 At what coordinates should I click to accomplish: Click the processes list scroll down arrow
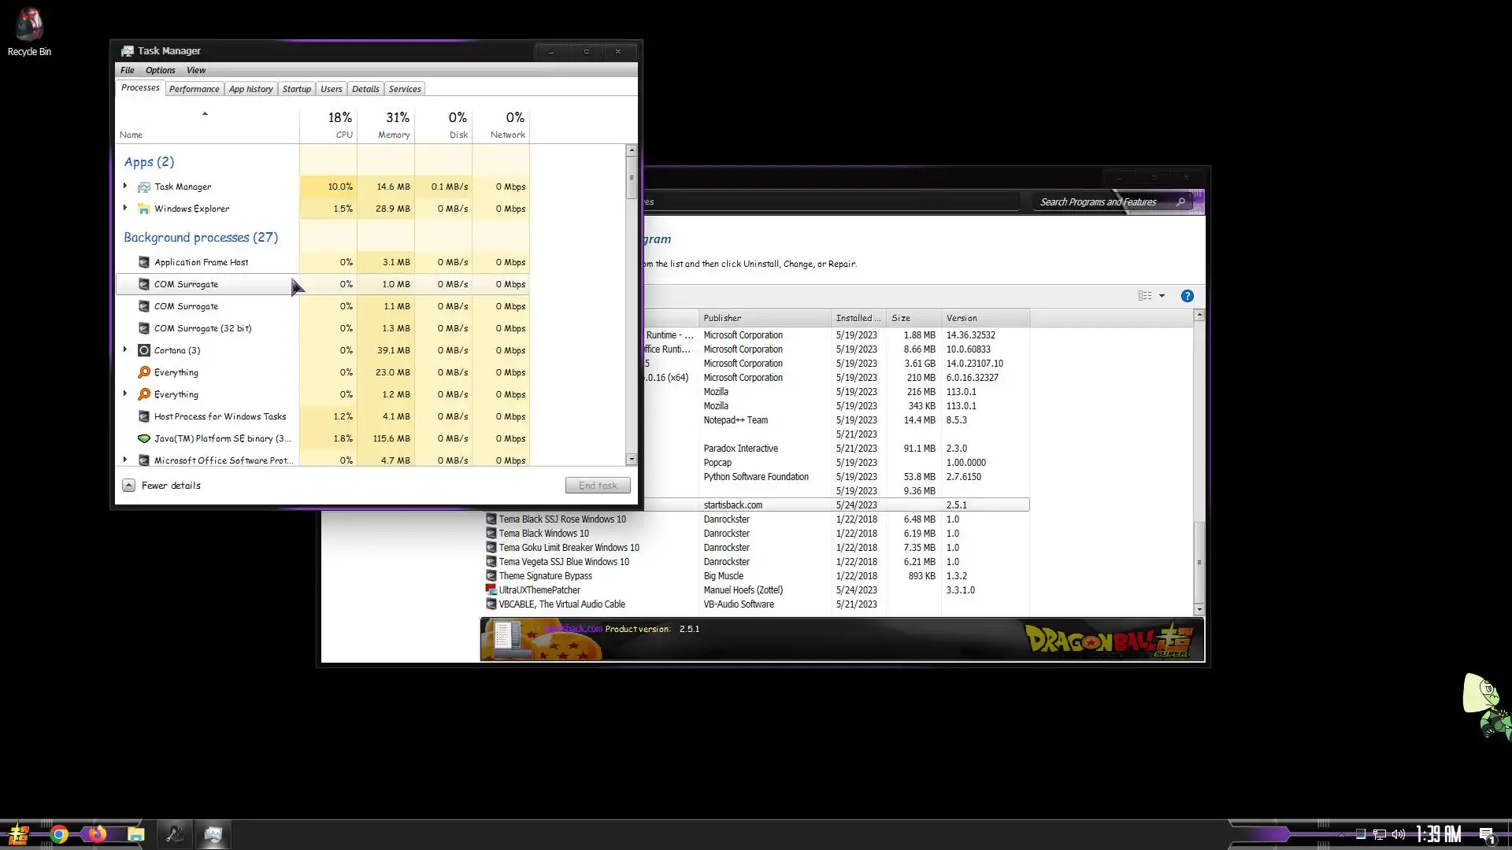tap(631, 459)
